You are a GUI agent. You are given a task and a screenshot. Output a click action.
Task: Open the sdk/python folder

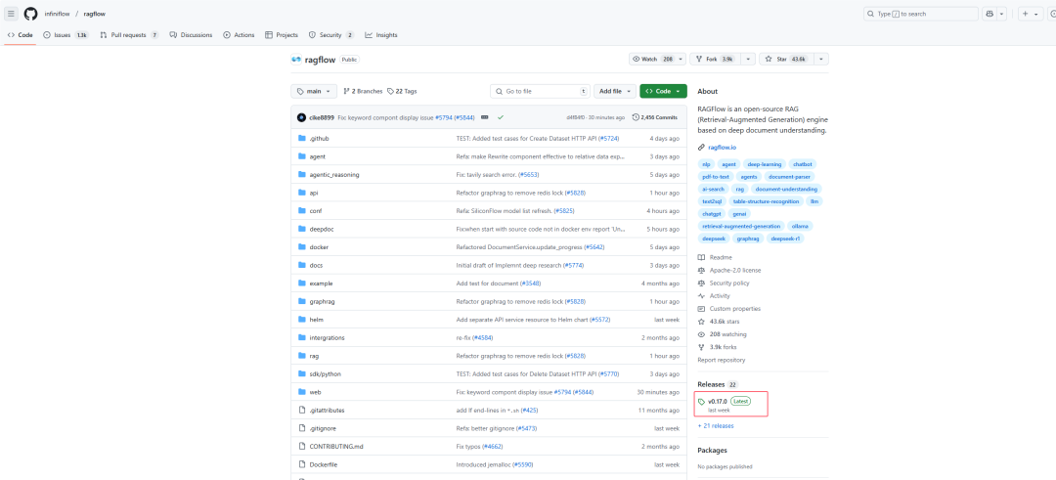[x=325, y=373]
